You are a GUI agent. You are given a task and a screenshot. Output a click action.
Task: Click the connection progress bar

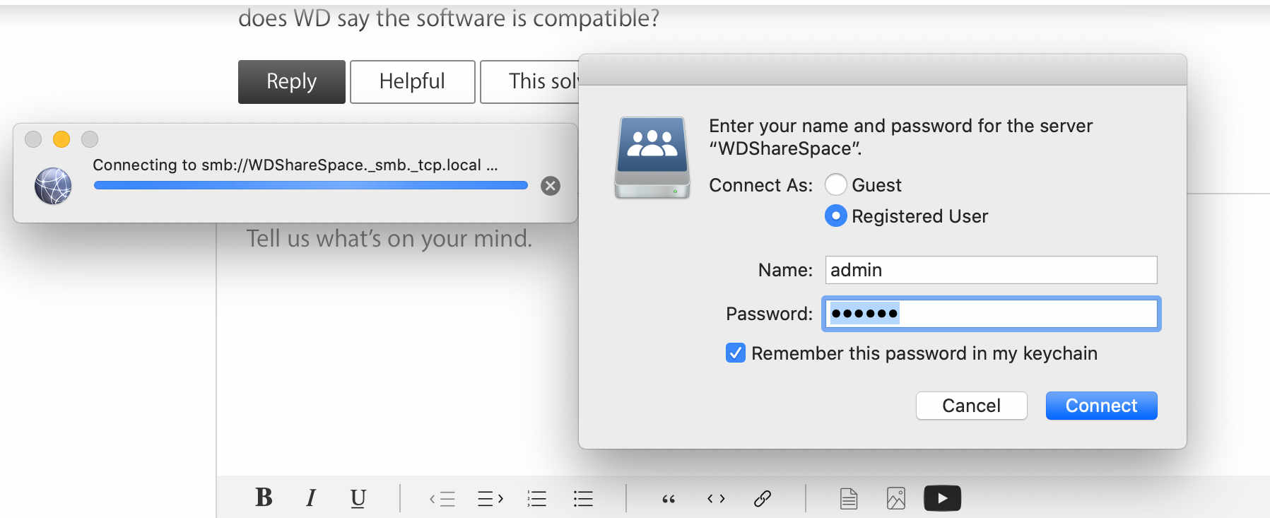point(310,186)
